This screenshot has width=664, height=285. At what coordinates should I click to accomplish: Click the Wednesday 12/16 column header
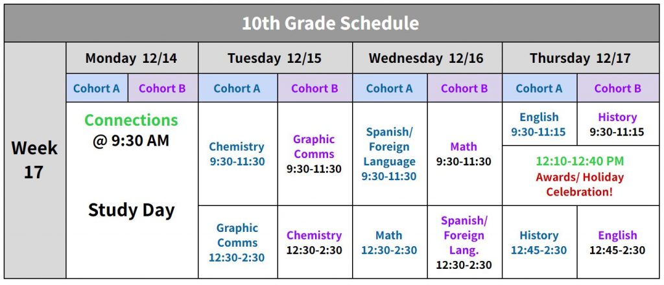pyautogui.click(x=426, y=58)
